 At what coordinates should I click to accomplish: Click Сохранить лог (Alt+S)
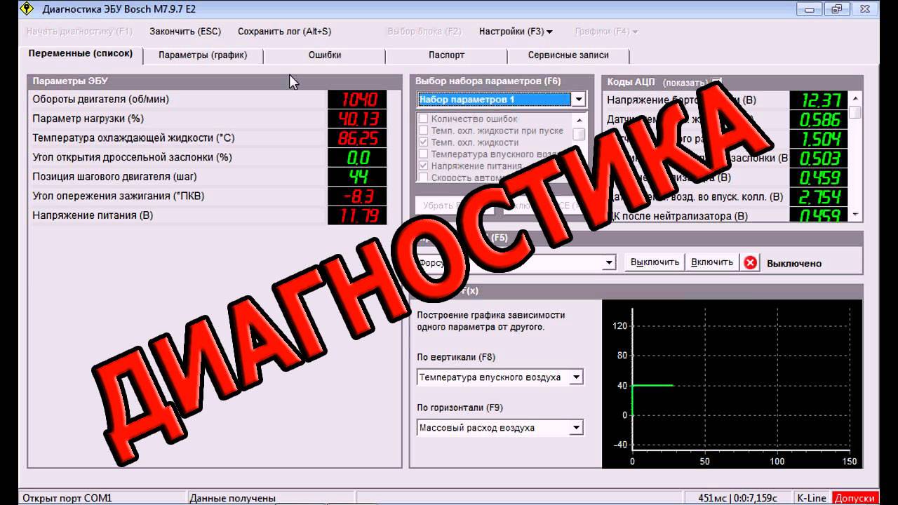point(284,32)
